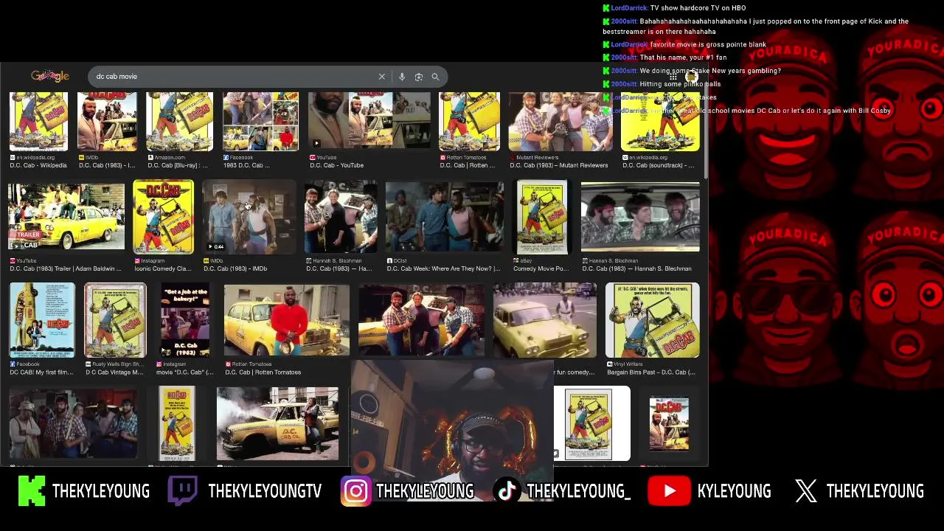Screen dimensions: 944x531
Task: Click the green Kick logo icon
Action: click(32, 491)
